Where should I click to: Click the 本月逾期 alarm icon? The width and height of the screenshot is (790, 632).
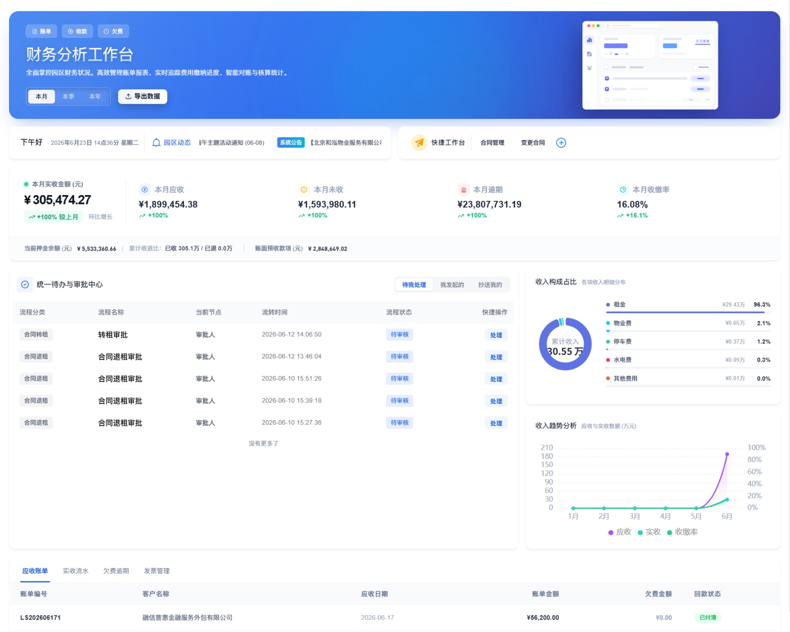coord(463,190)
